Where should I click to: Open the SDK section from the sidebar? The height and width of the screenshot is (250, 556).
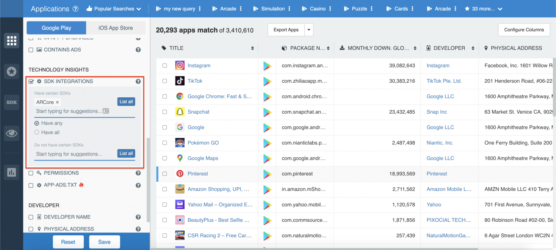(x=12, y=102)
